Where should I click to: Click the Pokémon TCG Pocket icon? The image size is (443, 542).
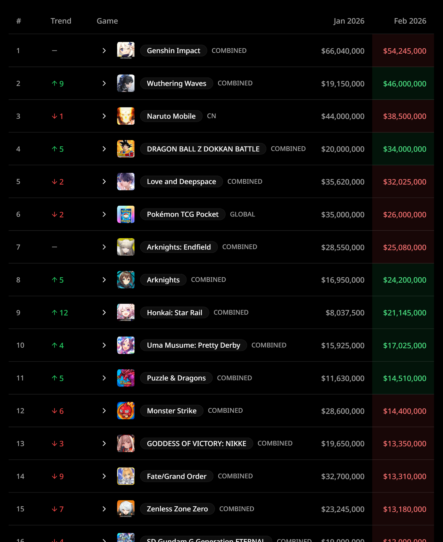[126, 214]
